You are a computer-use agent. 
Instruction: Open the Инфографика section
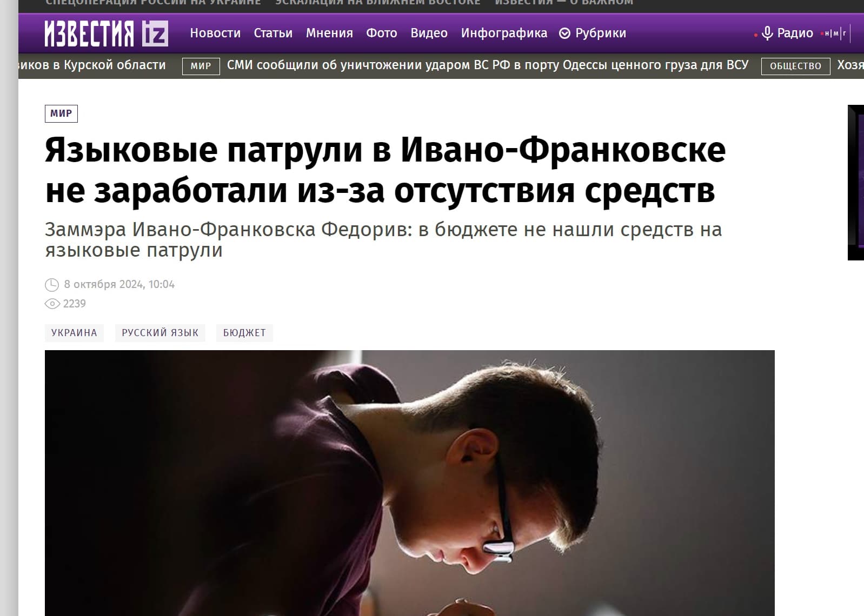point(504,34)
